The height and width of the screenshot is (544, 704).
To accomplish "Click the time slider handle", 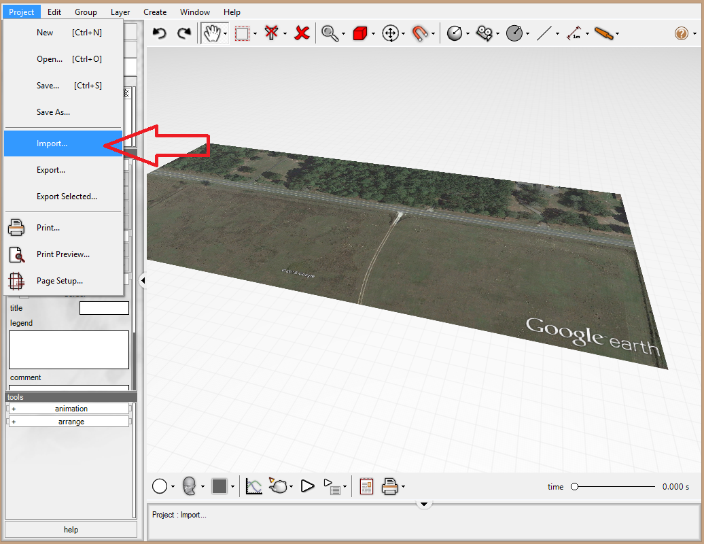I will click(574, 486).
